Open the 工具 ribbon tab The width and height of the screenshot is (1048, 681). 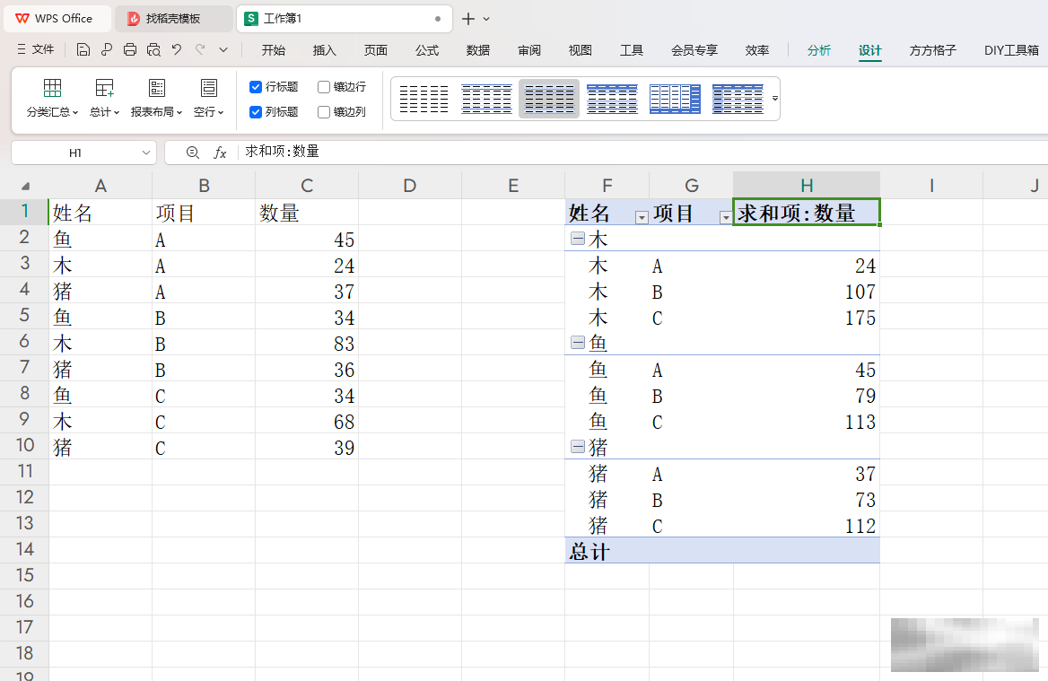tap(632, 50)
